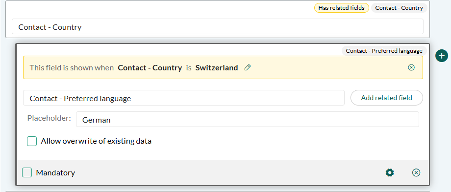Viewport: 451px width, 192px height.
Task: Click the Placeholder input showing German
Action: coord(248,119)
